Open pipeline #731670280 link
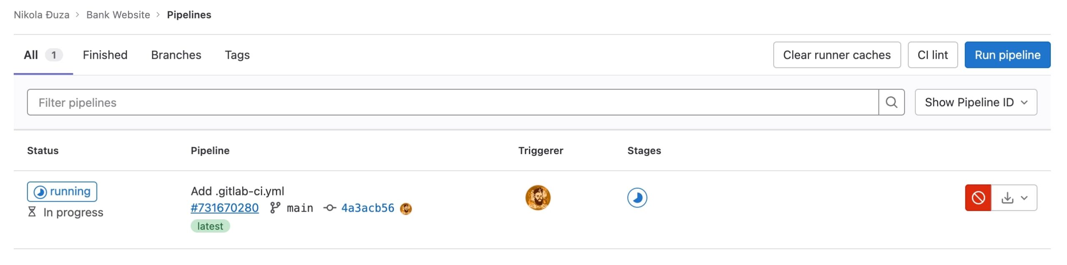Screen dimensions: 1067x265 coord(225,208)
